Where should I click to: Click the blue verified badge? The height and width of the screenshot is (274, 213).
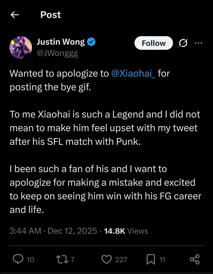tap(91, 42)
